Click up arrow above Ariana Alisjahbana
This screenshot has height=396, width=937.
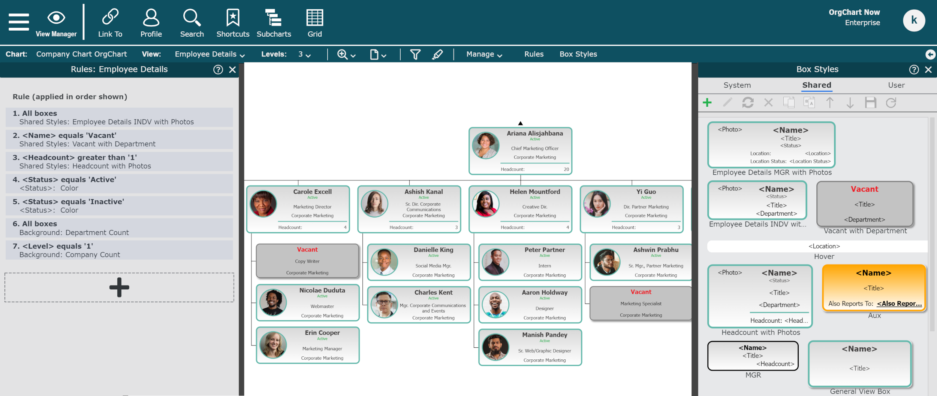(x=520, y=123)
